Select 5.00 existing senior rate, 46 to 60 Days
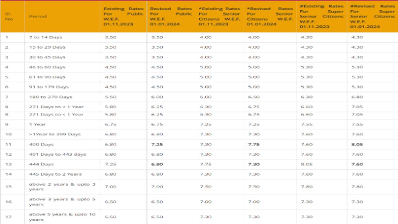 tap(206, 67)
